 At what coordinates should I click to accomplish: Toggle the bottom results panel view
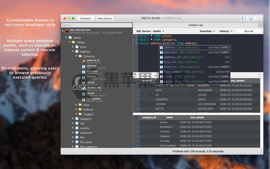251,18
